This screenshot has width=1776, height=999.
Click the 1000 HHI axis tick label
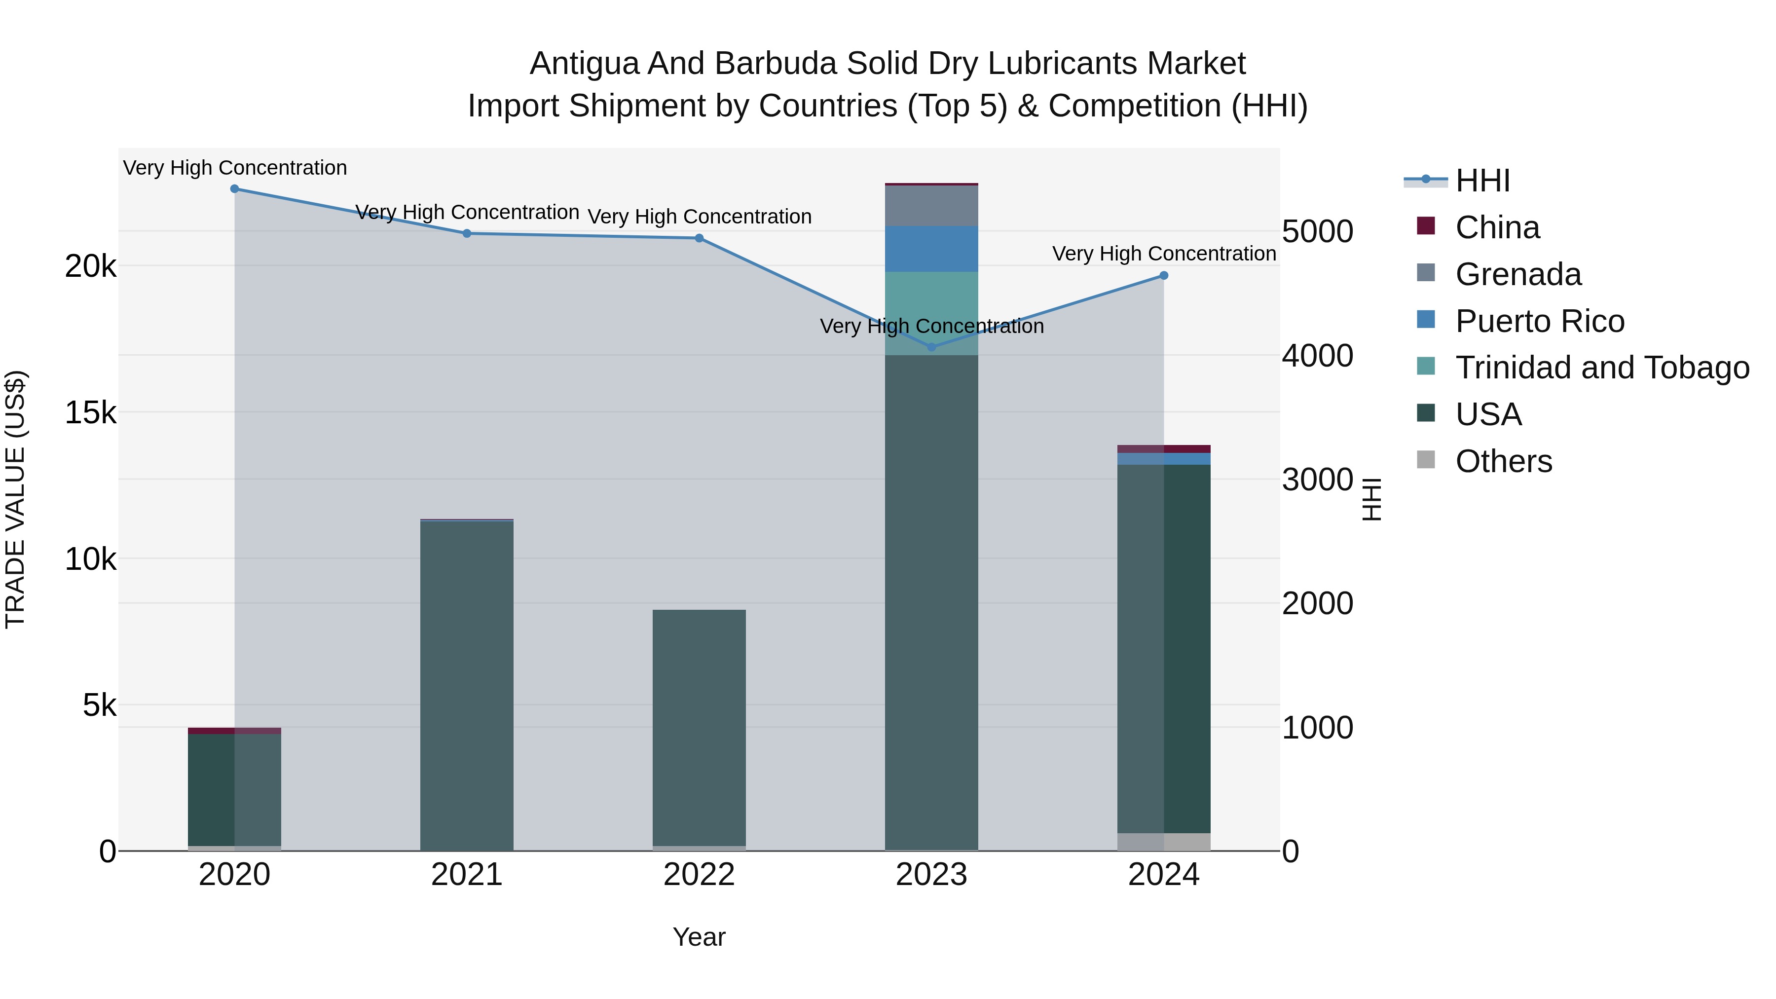(1318, 728)
